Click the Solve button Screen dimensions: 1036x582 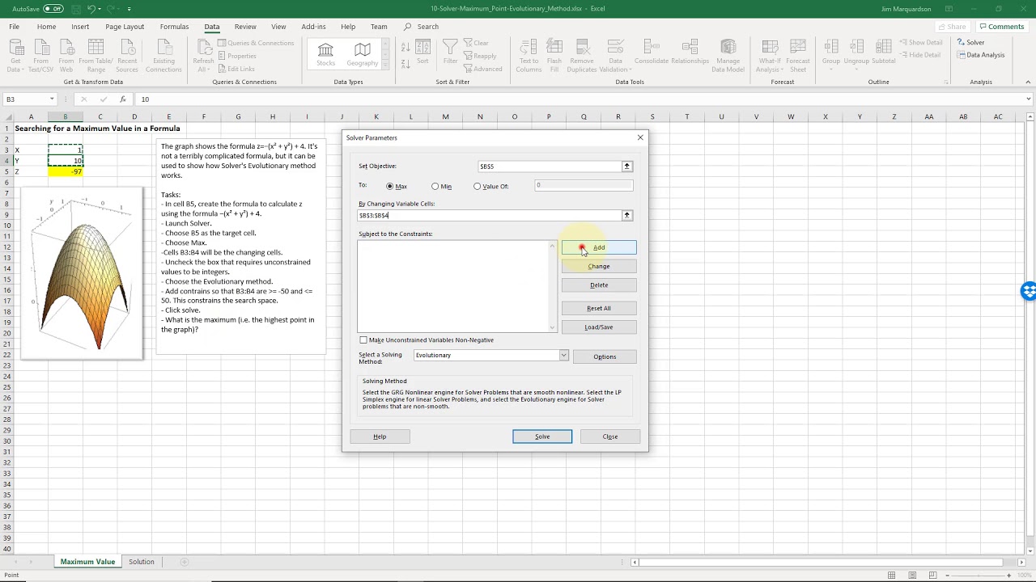coord(542,436)
